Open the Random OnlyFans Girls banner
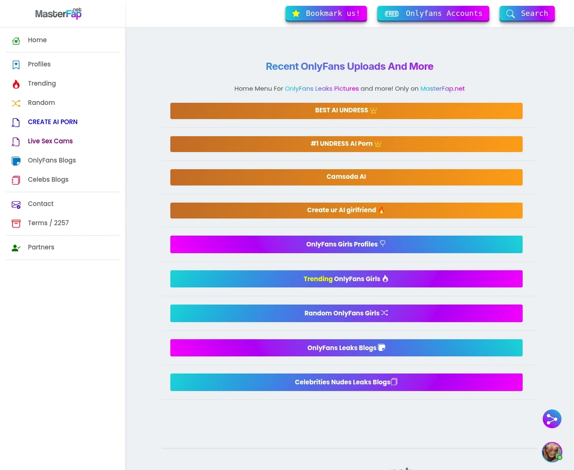The image size is (574, 470). (x=346, y=313)
